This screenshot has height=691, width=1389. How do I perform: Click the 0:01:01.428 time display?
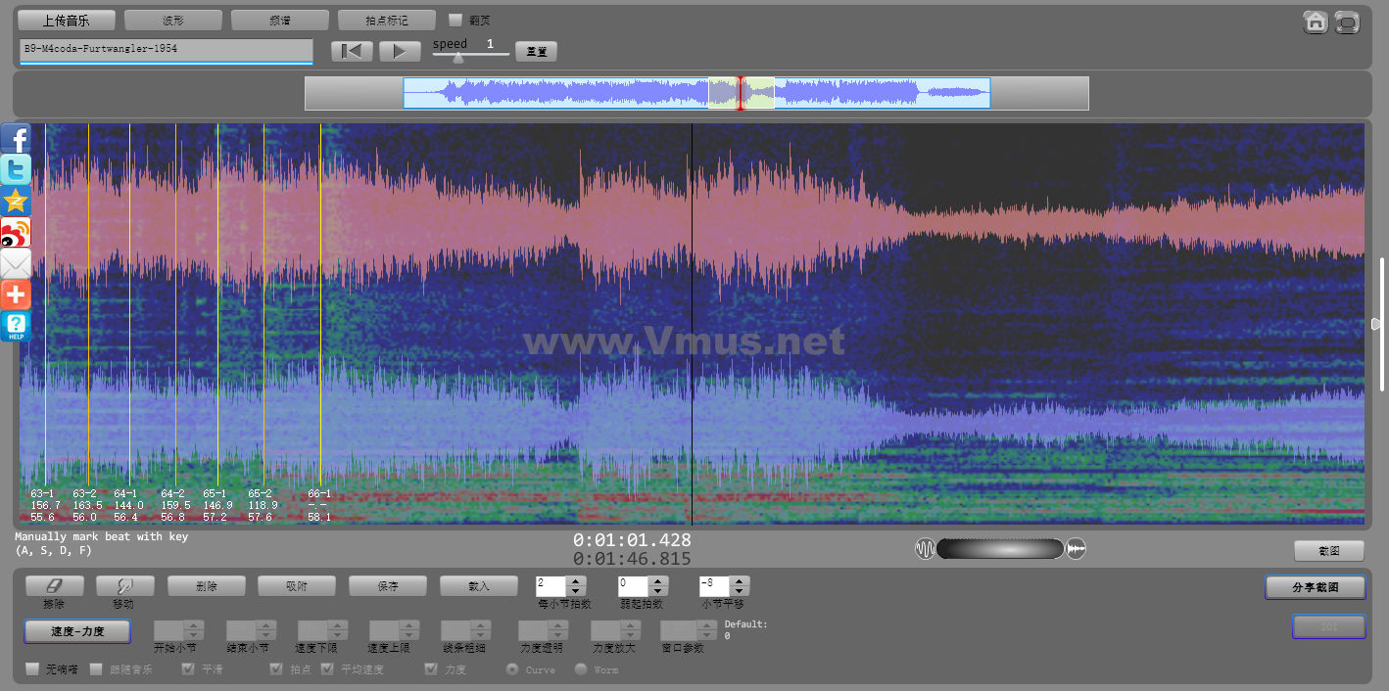point(632,540)
